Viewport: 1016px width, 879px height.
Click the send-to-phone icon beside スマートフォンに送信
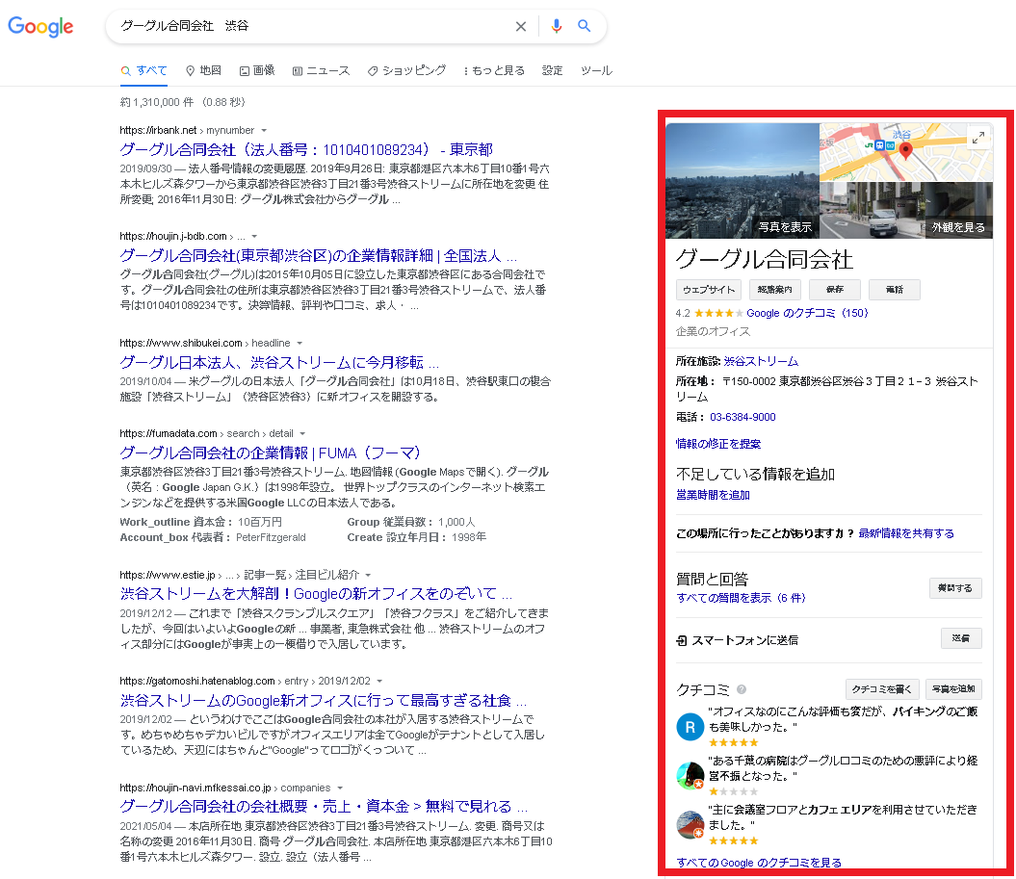(682, 640)
